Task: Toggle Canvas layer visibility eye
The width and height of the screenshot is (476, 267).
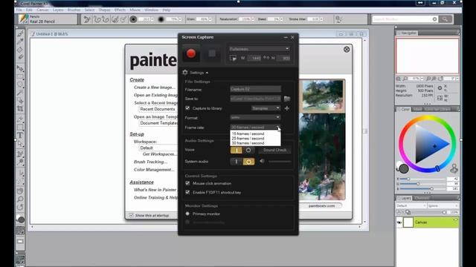Action: [x=399, y=222]
